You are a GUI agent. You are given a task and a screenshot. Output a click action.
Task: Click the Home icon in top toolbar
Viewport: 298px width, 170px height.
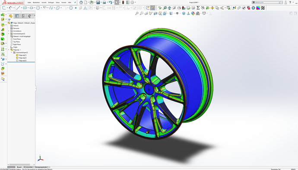point(81,3)
